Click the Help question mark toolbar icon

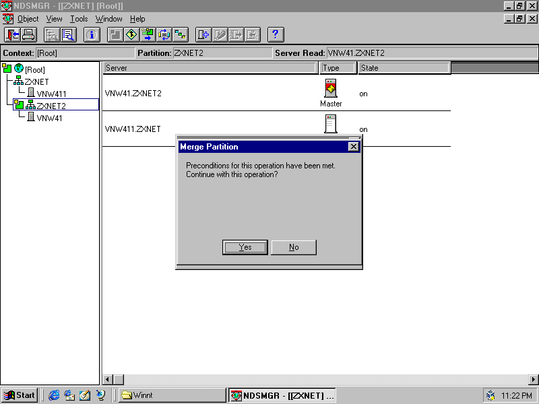pyautogui.click(x=276, y=35)
